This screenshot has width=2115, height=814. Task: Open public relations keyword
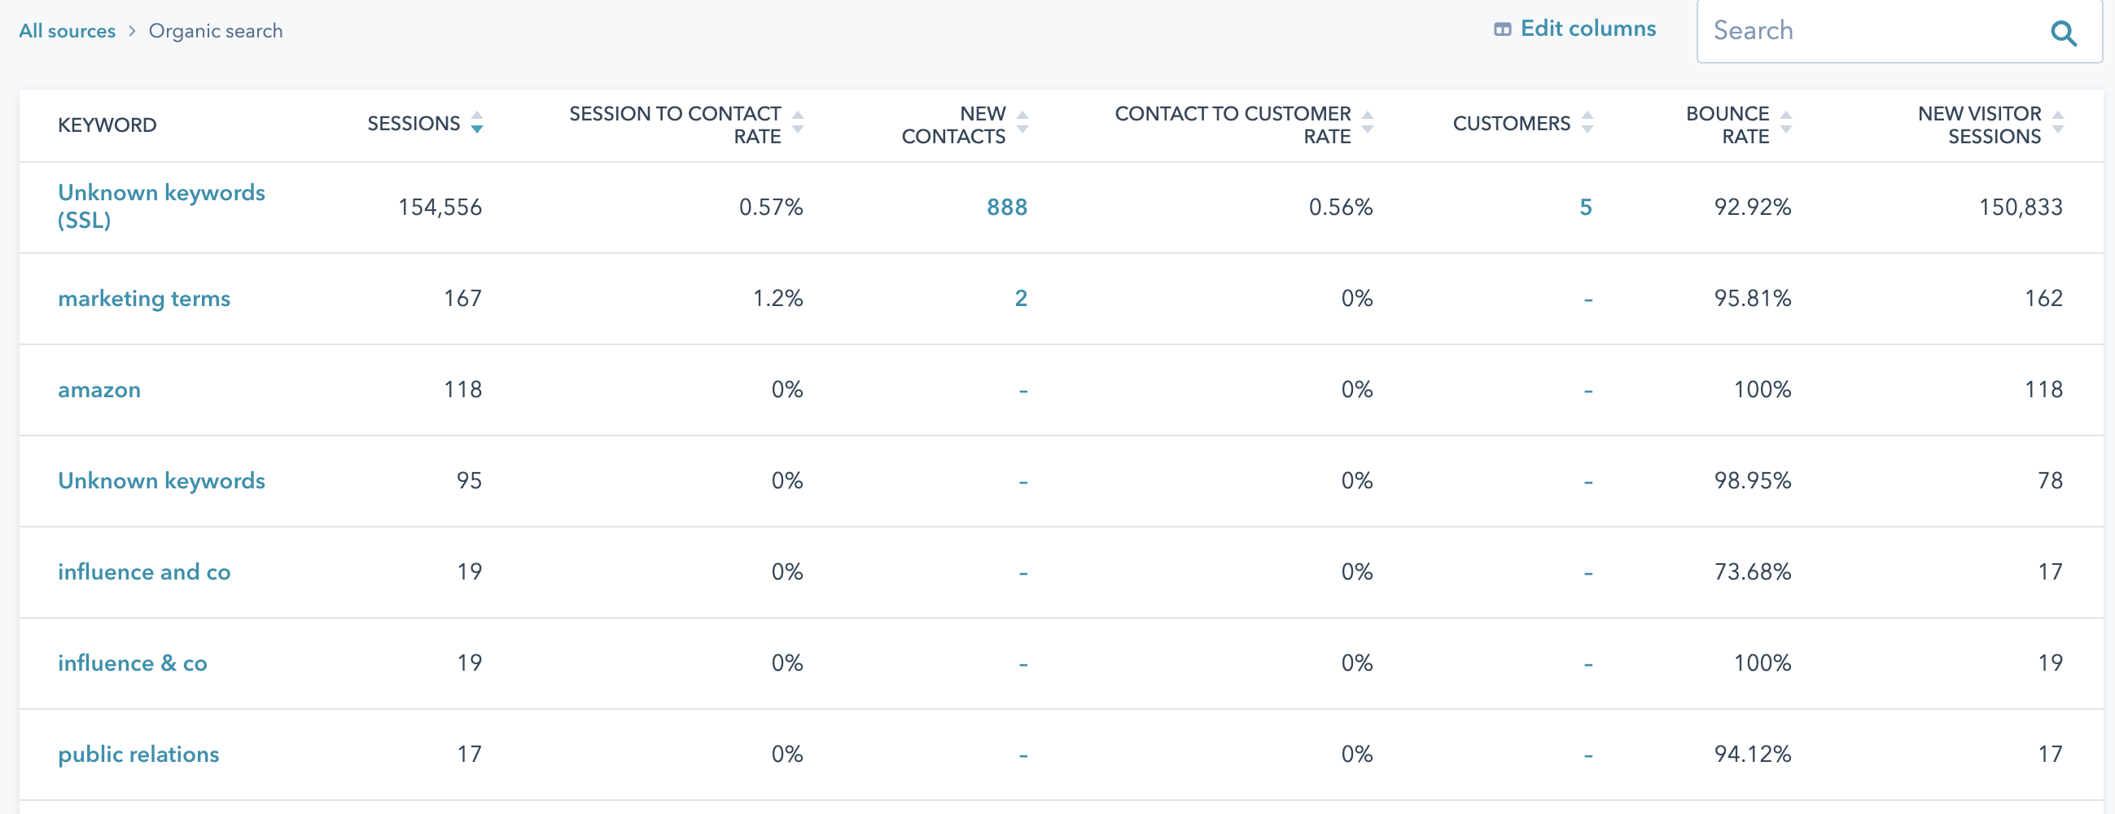tap(138, 754)
